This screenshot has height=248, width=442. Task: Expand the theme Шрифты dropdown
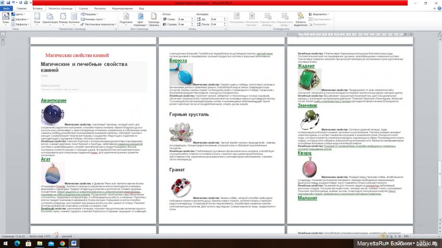tap(21, 19)
